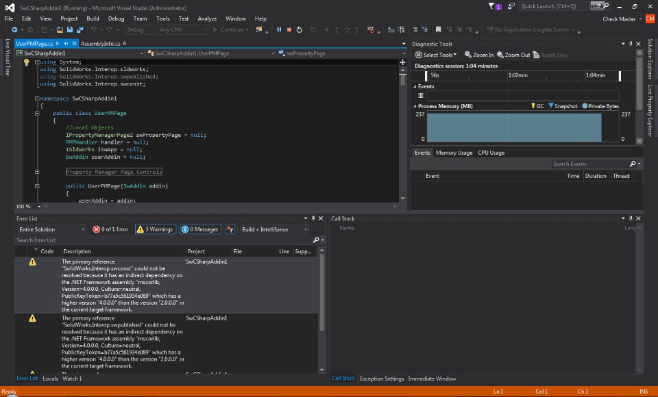Image resolution: width=658 pixels, height=397 pixels.
Task: Switch to AssemblyInfo.cs tab
Action: tap(100, 44)
